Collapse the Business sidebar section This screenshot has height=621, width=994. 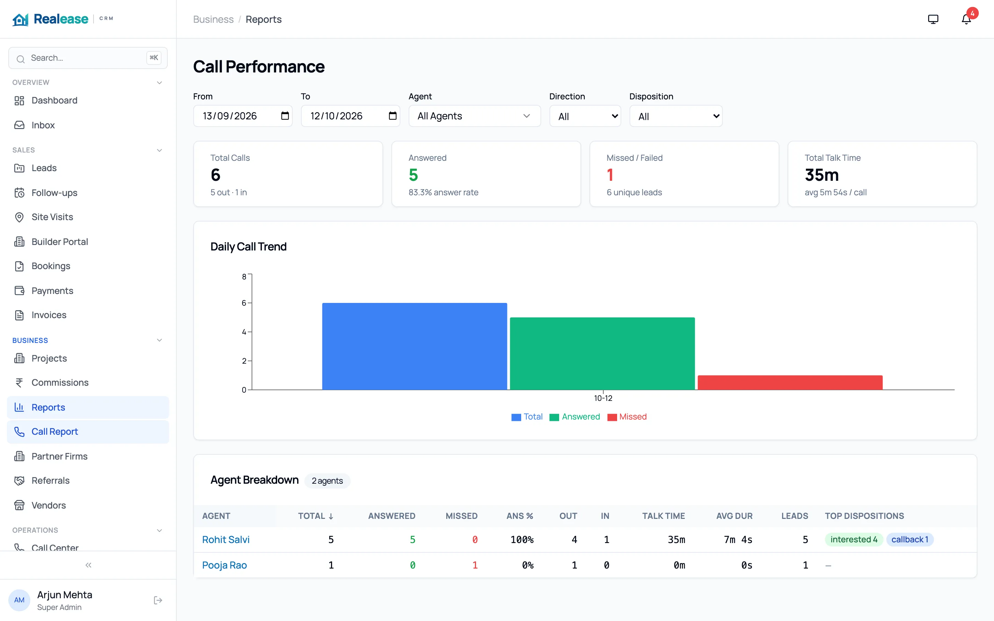point(159,341)
